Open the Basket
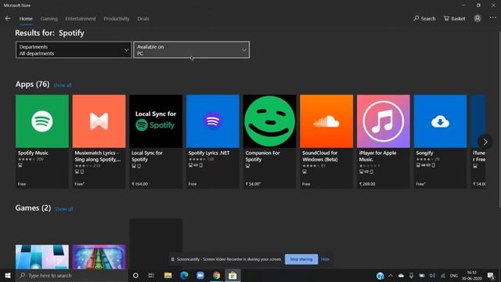This screenshot has width=501, height=282. (x=454, y=19)
